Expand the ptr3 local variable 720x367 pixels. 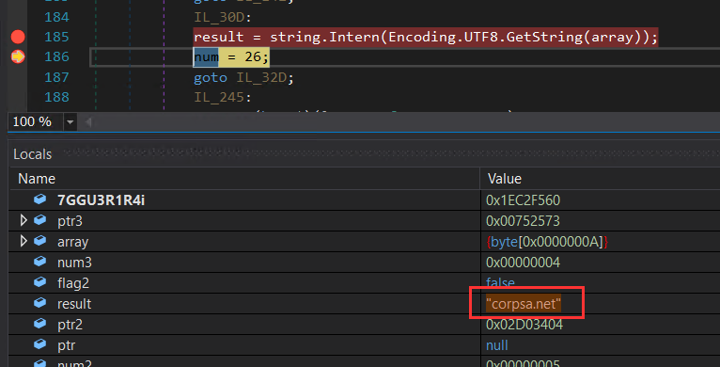click(23, 221)
